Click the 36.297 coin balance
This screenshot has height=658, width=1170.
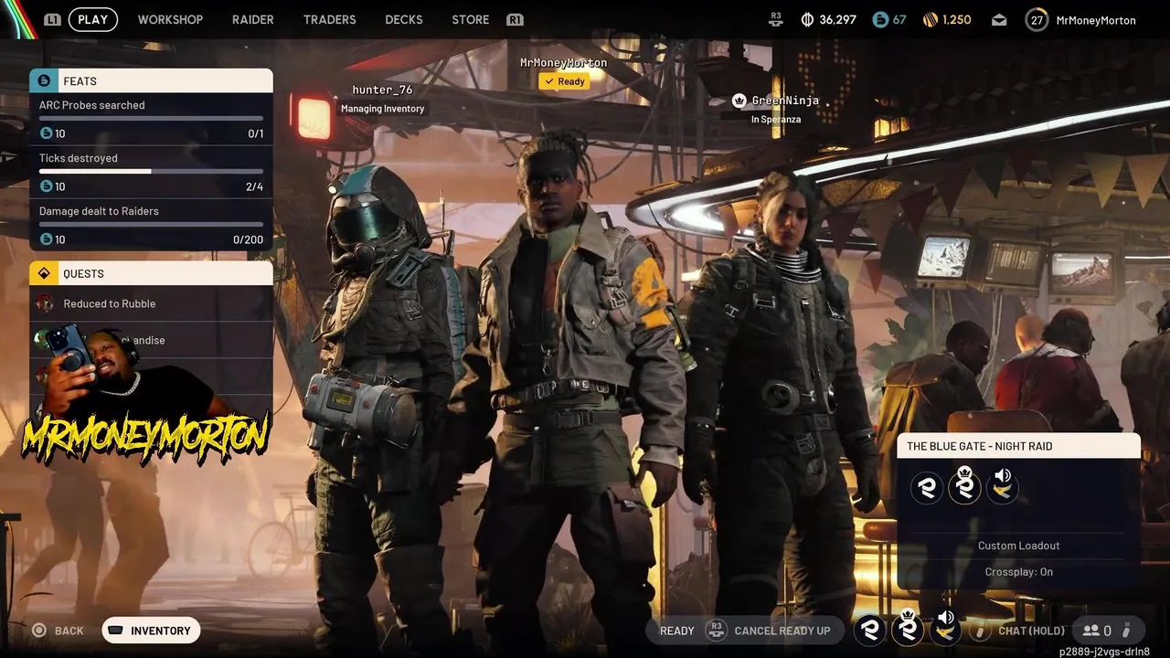(x=838, y=19)
